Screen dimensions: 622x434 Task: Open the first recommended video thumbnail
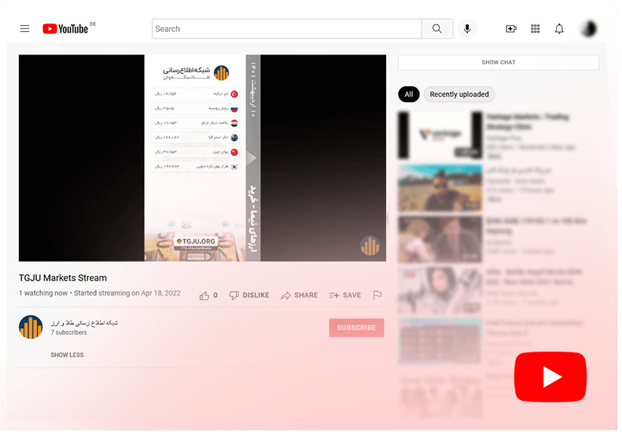point(440,135)
